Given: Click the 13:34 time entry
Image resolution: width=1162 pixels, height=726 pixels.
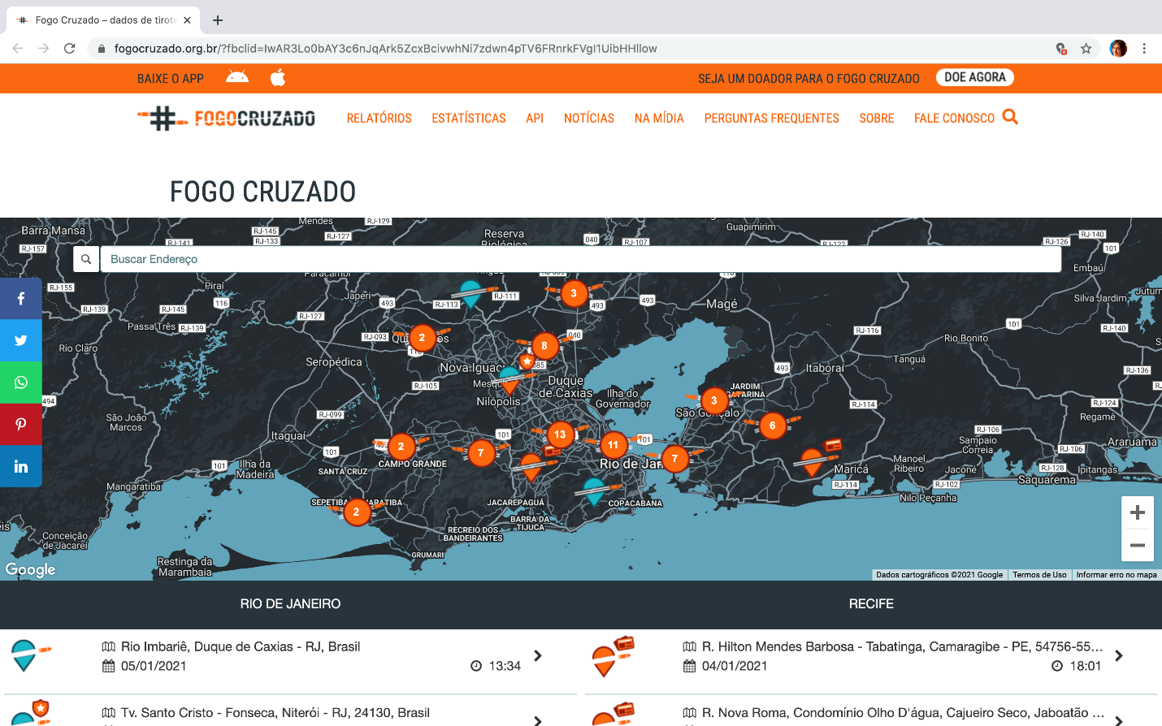Looking at the screenshot, I should pos(505,666).
